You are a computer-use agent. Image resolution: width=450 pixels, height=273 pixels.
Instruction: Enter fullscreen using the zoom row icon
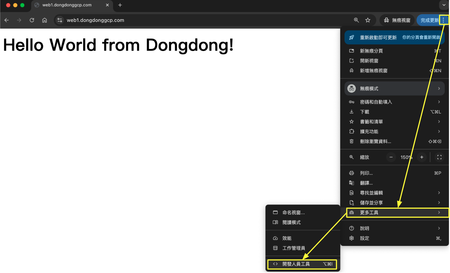pos(439,157)
